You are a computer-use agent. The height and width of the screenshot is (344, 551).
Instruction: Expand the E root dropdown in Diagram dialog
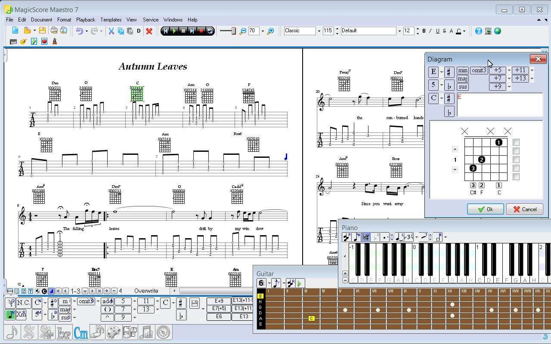442,72
